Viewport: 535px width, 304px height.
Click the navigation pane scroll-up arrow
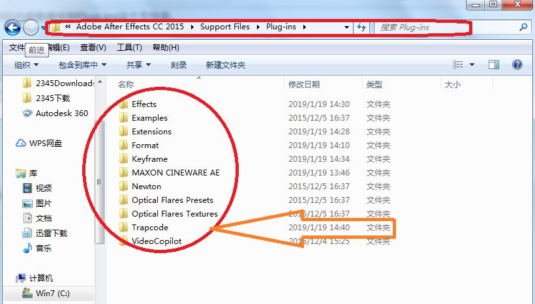pyautogui.click(x=100, y=82)
